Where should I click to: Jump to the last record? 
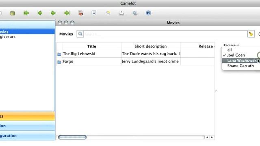click(x=67, y=13)
